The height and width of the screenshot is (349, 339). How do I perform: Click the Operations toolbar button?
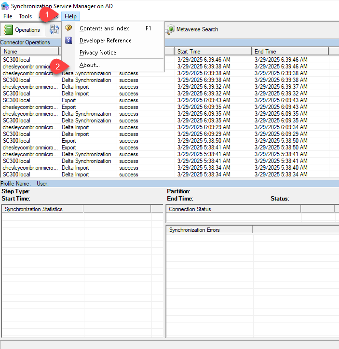click(x=22, y=30)
